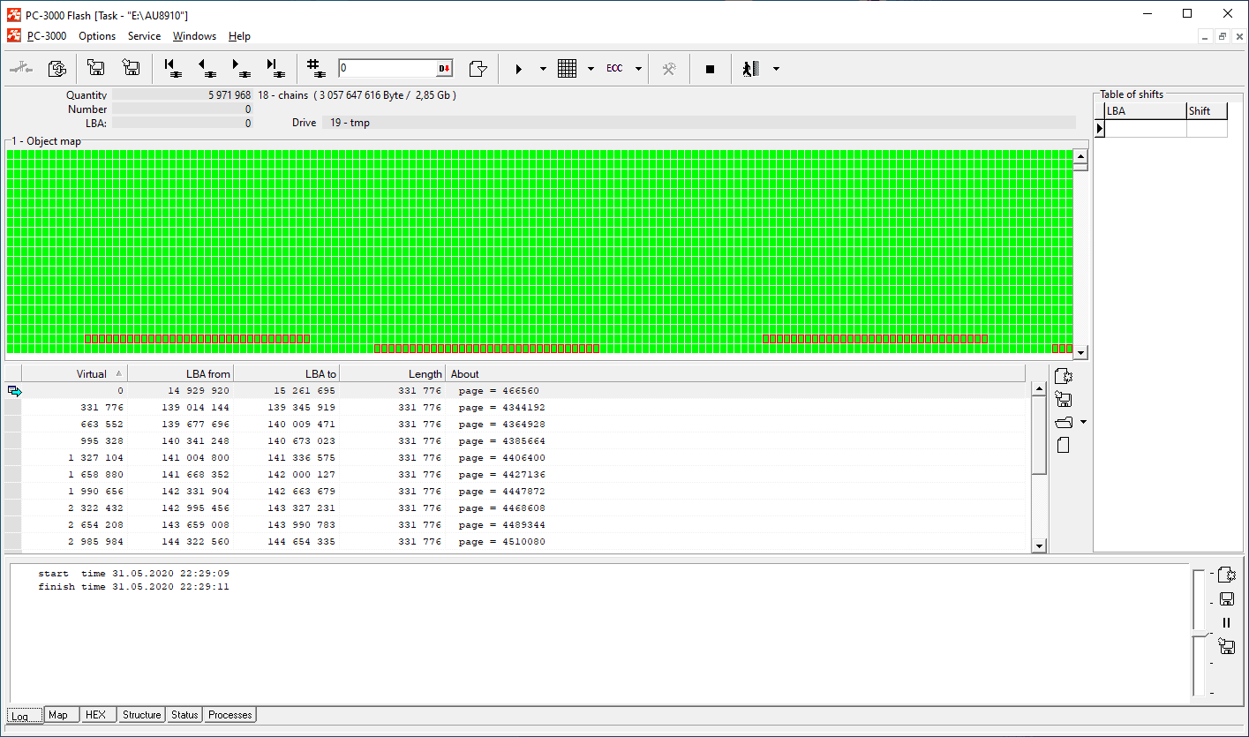Image resolution: width=1249 pixels, height=737 pixels.
Task: Click the hash go-to-position icon in the toolbar
Action: click(x=316, y=68)
